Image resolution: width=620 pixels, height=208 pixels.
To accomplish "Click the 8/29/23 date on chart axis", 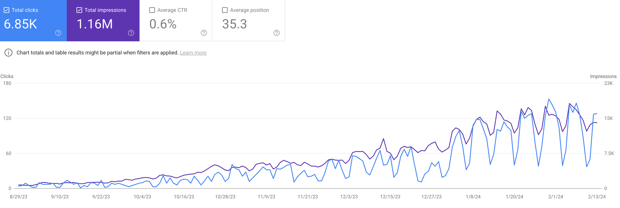I will (x=19, y=197).
